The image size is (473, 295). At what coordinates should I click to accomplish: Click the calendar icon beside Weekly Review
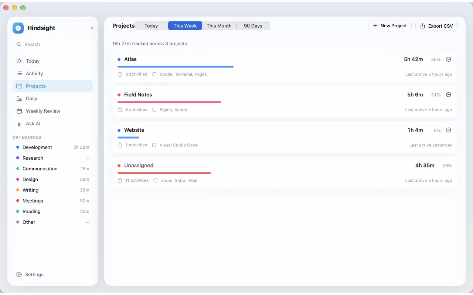point(19,111)
